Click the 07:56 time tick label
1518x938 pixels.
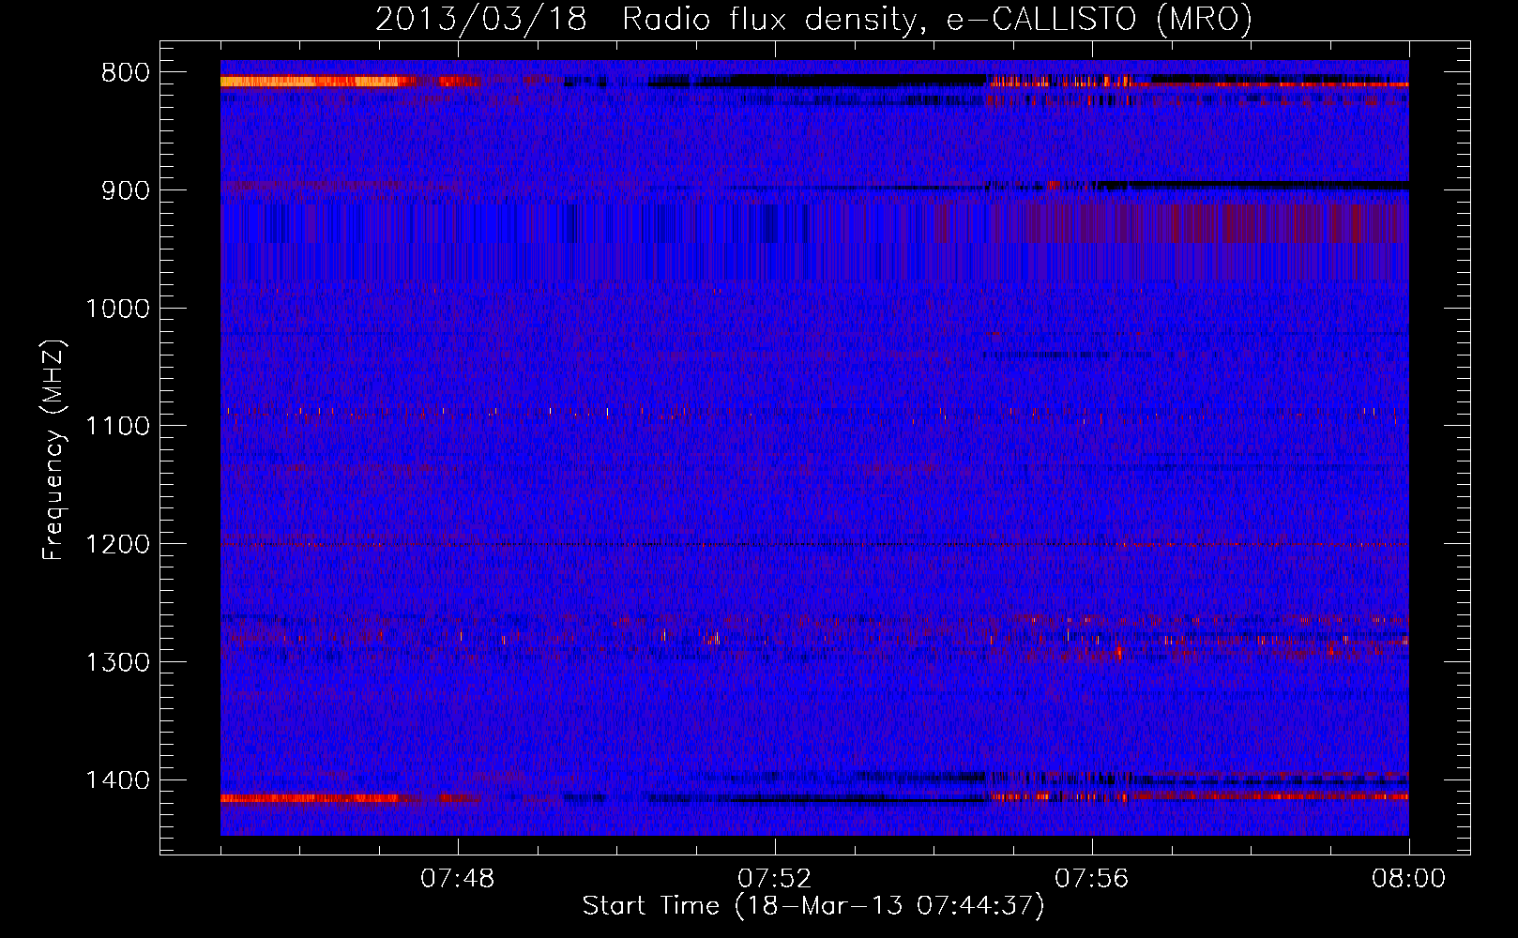tap(1092, 879)
